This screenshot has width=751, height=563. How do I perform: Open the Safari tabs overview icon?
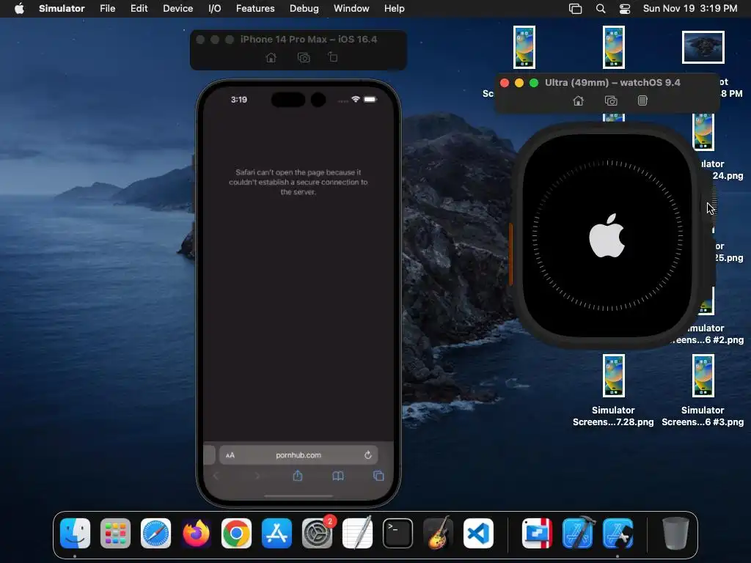378,475
